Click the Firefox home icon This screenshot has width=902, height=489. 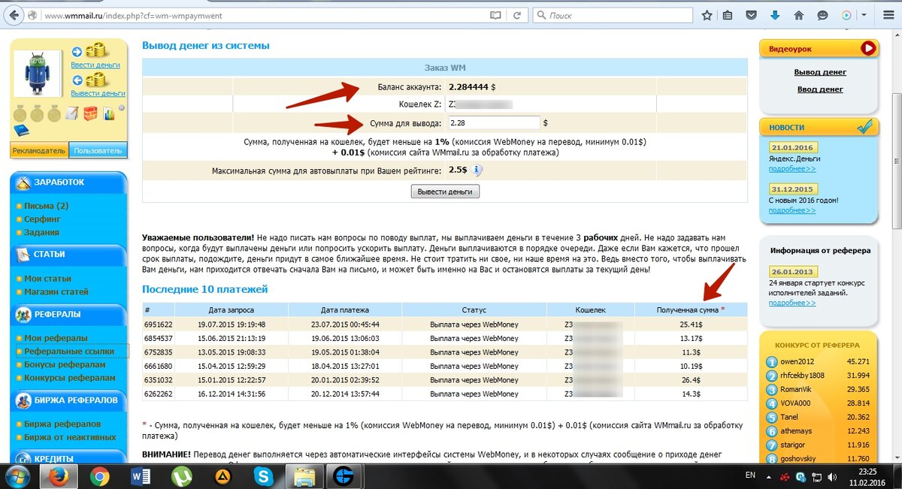tap(799, 15)
